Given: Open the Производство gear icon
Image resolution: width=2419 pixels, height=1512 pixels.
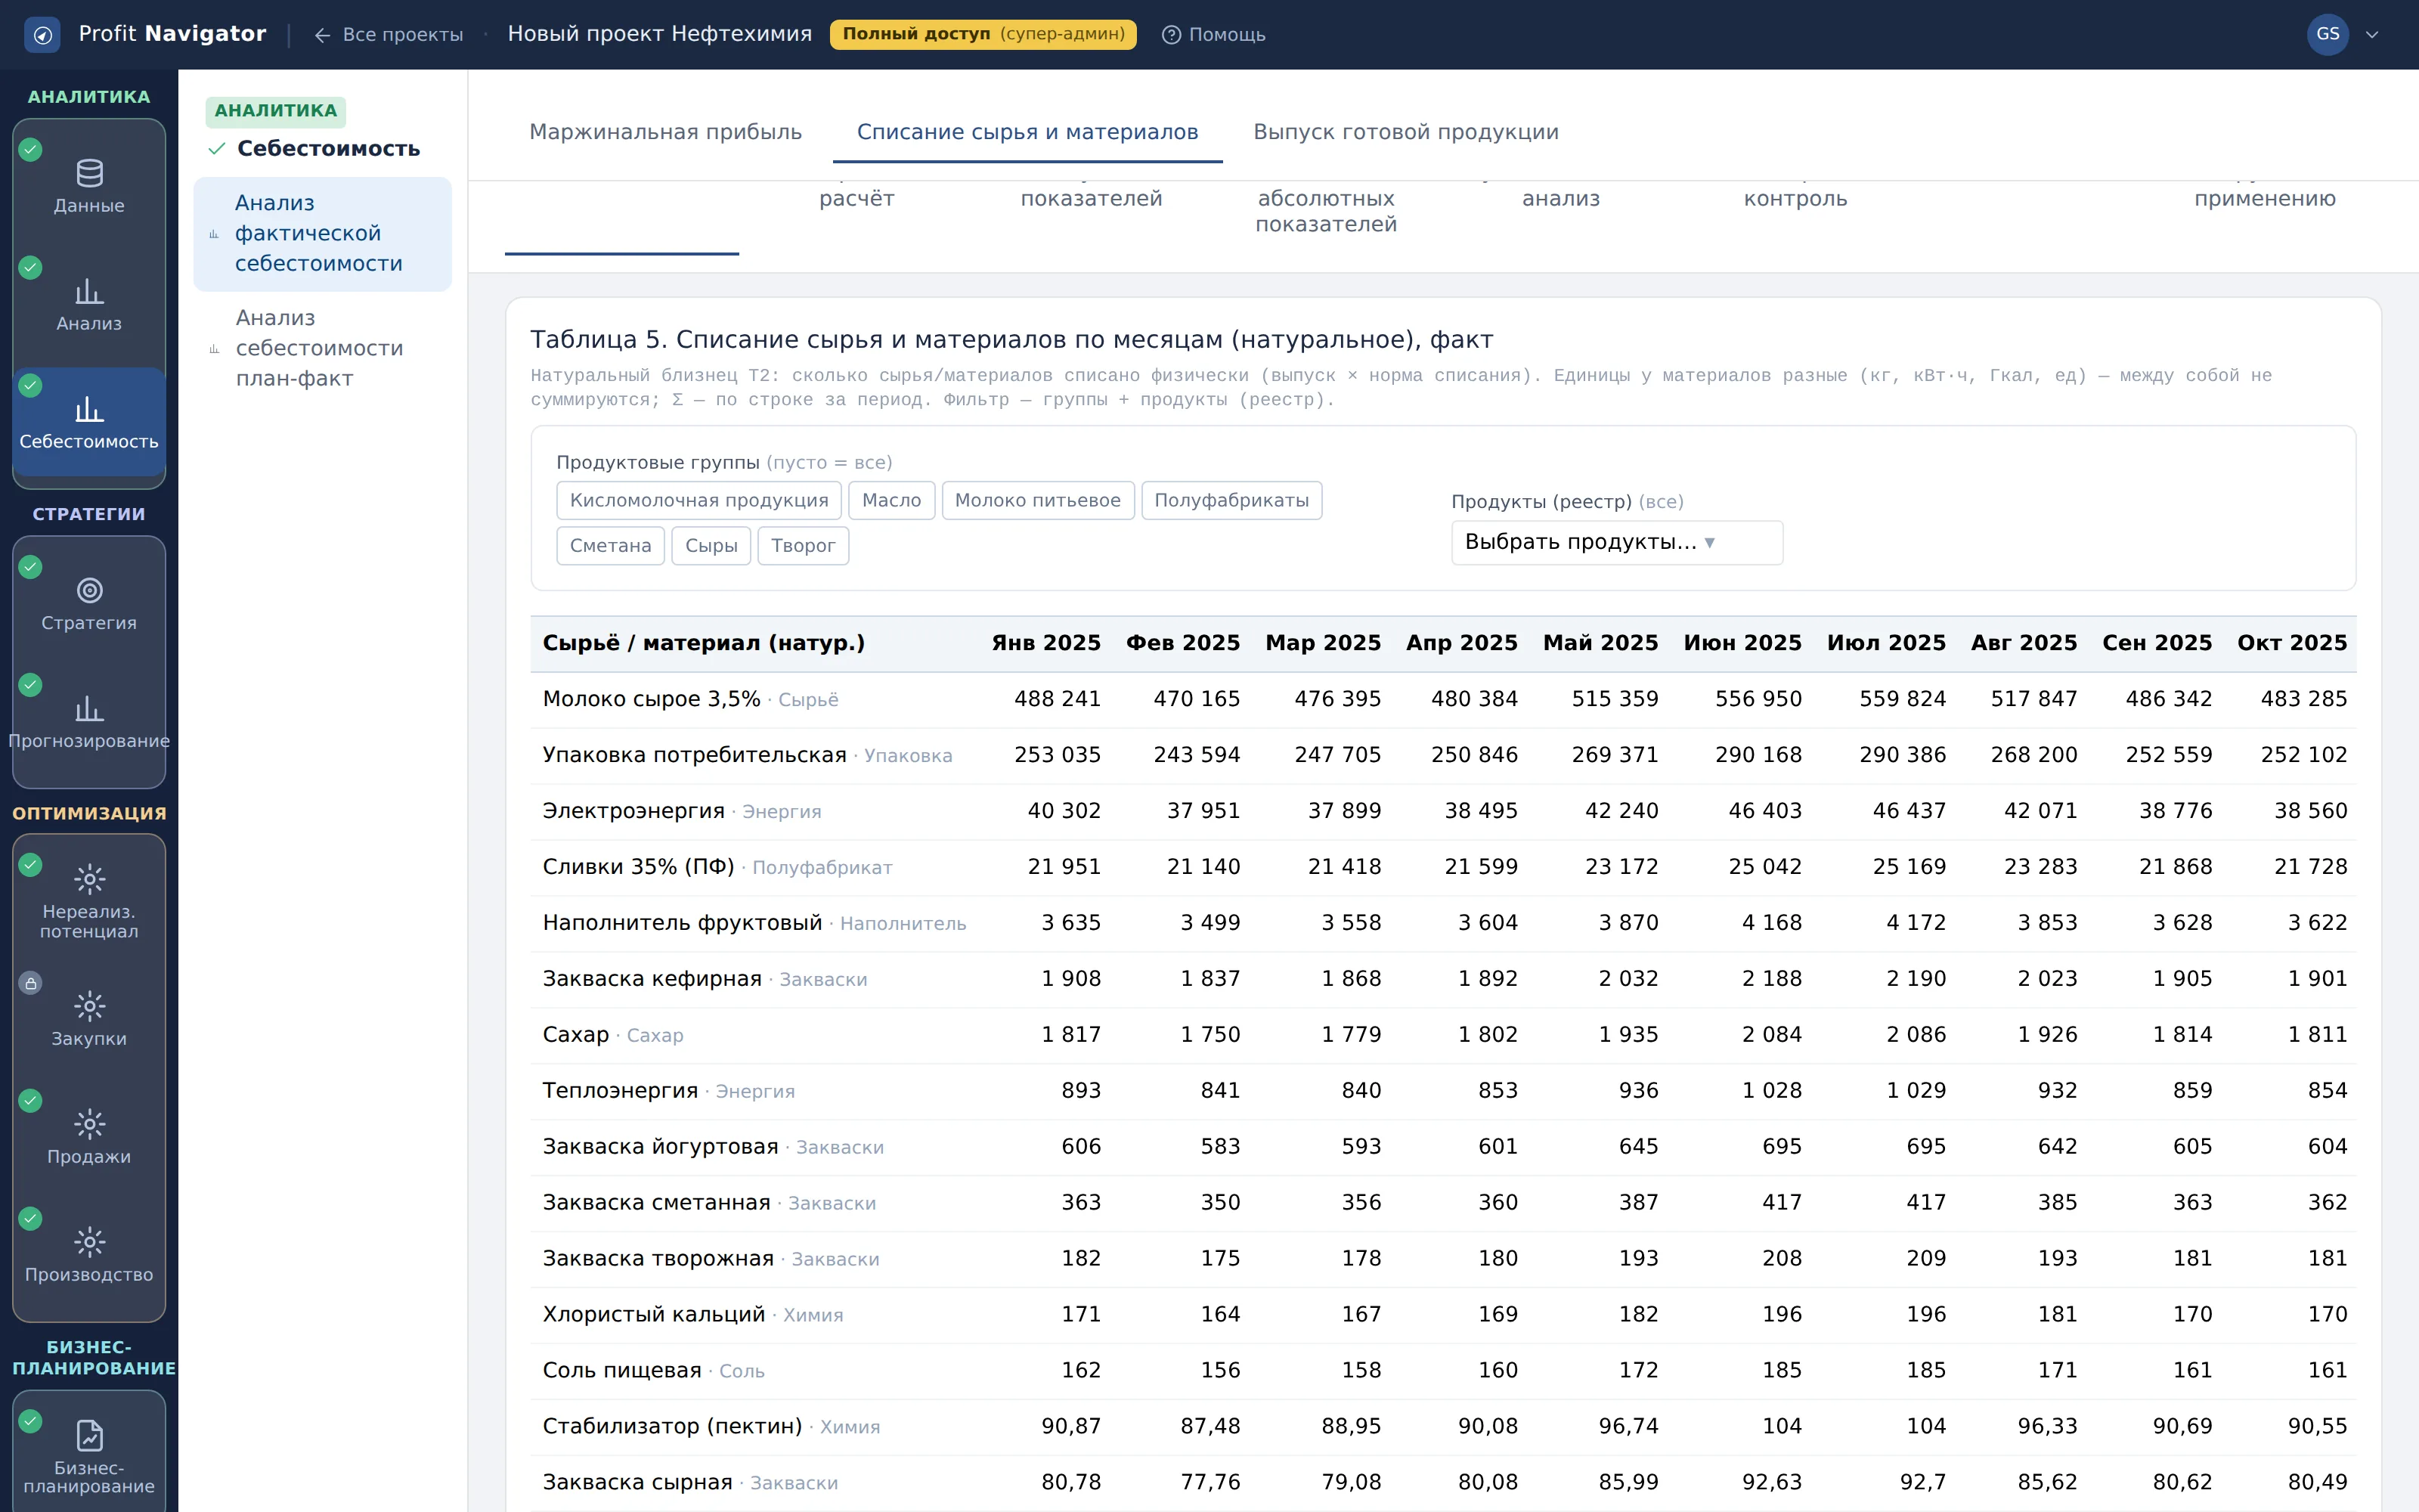Looking at the screenshot, I should pyautogui.click(x=89, y=1242).
